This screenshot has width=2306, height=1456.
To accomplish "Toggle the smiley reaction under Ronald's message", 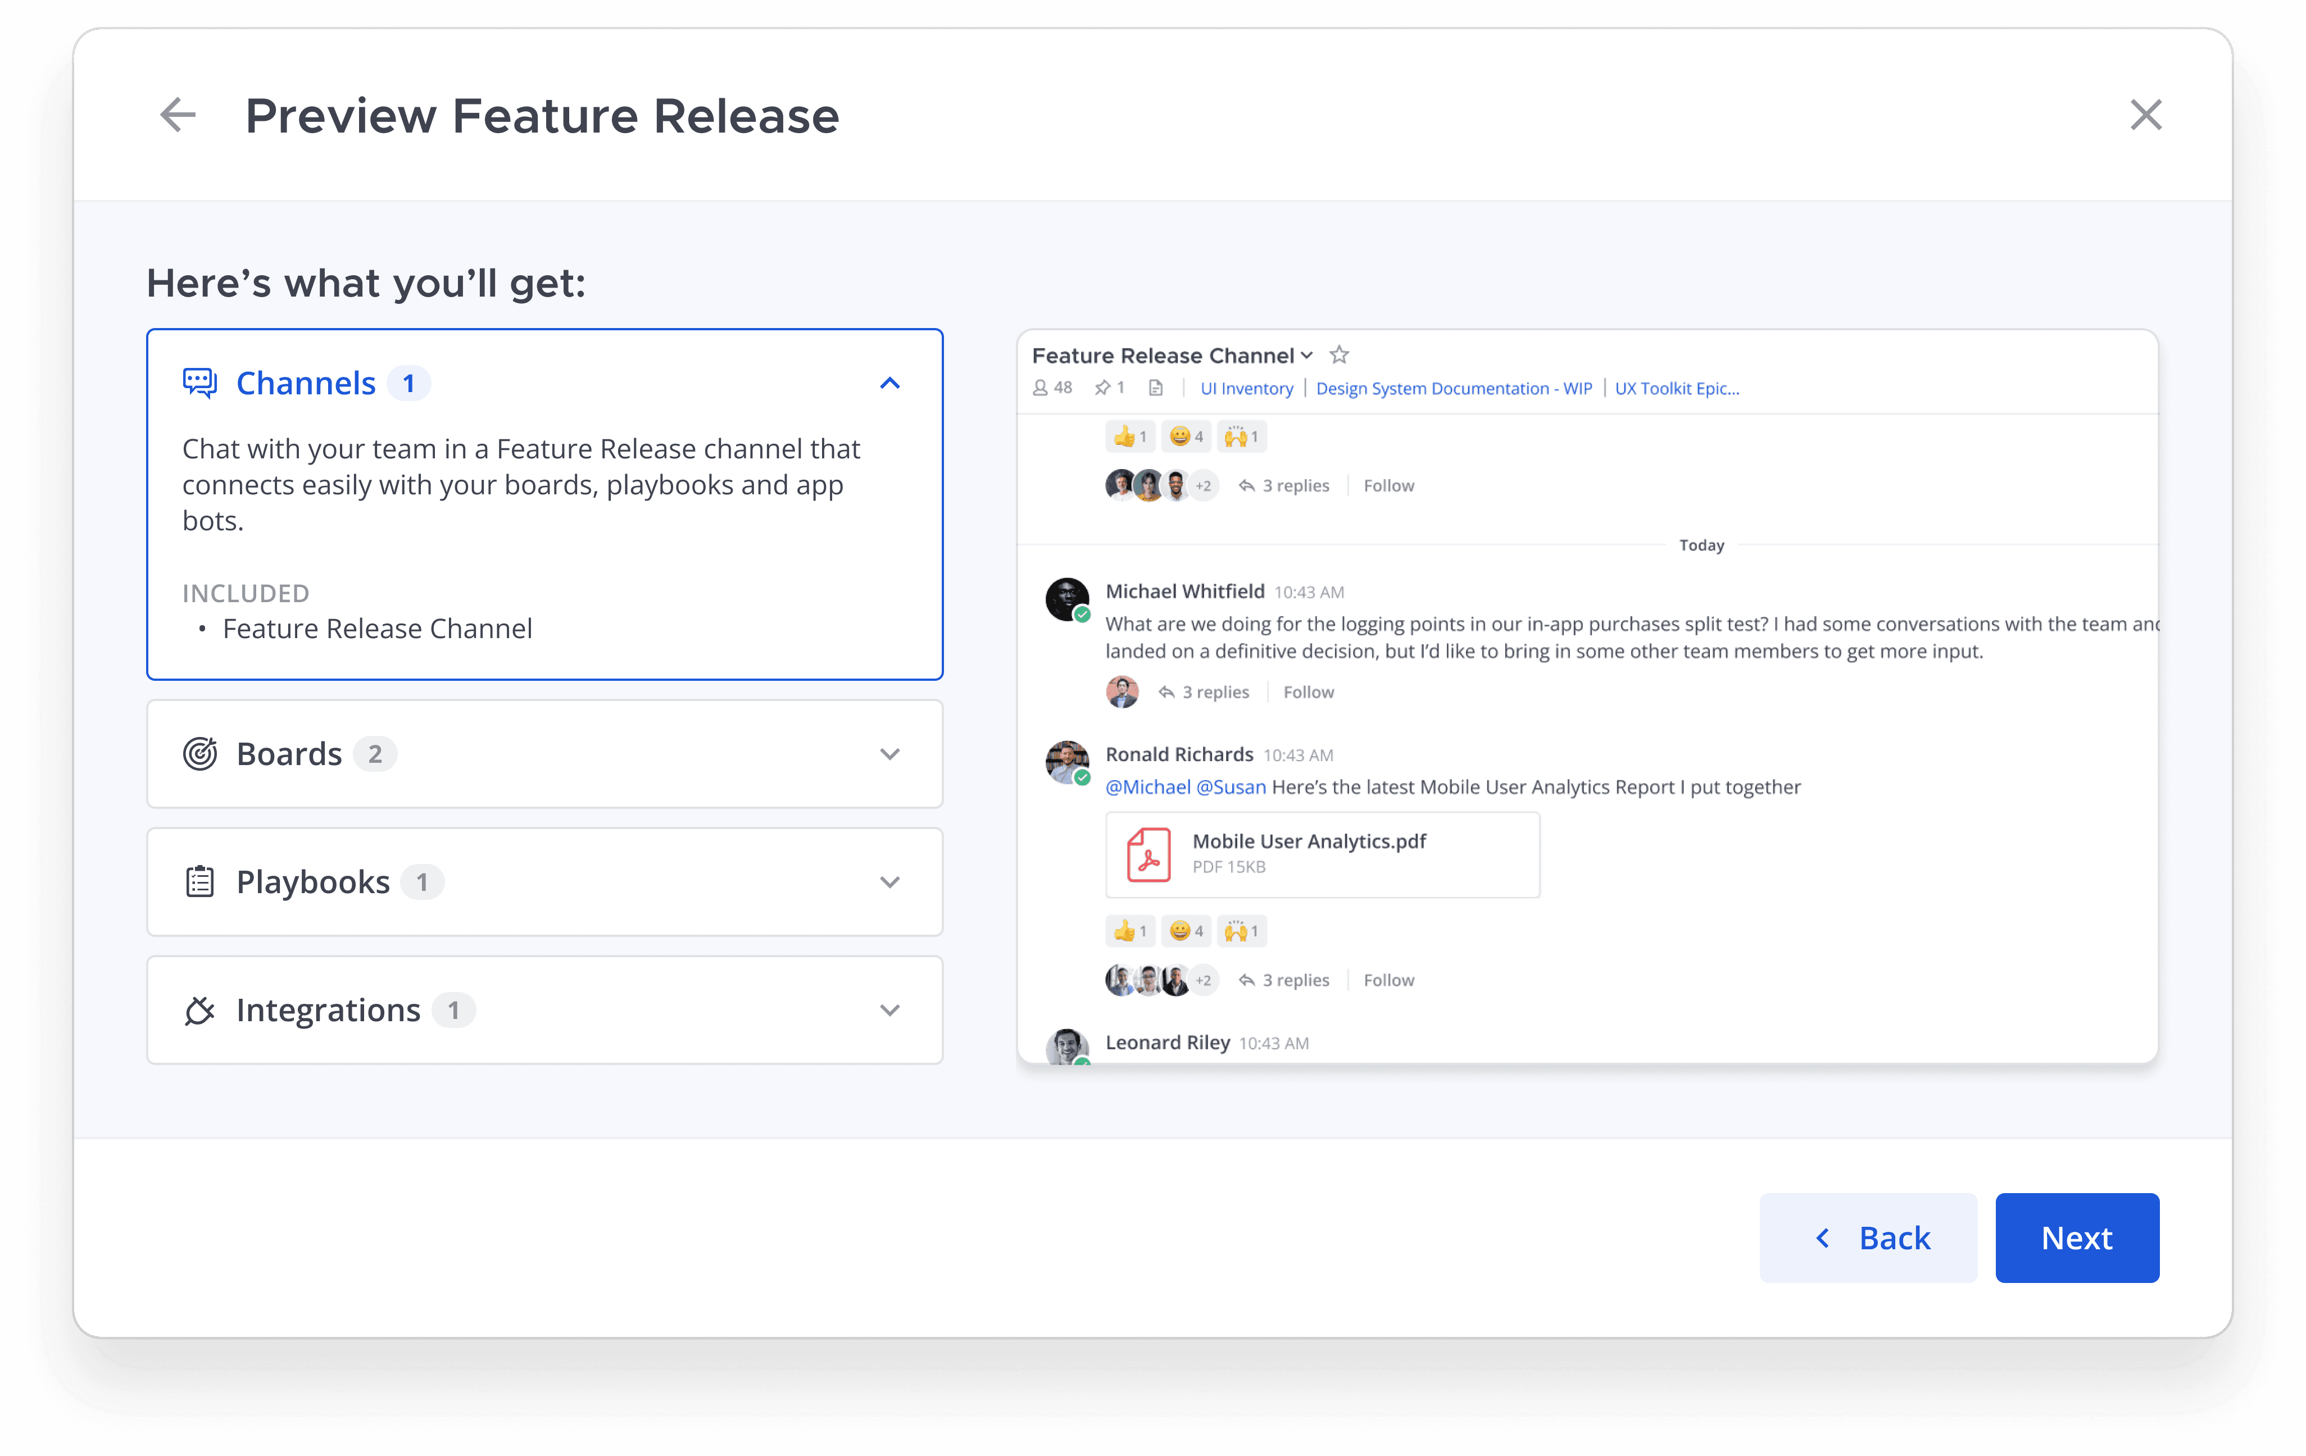I will pos(1186,930).
